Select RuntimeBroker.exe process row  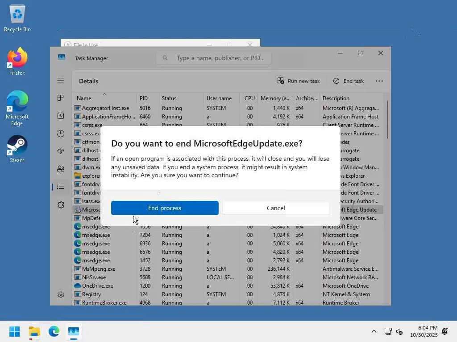pyautogui.click(x=228, y=302)
